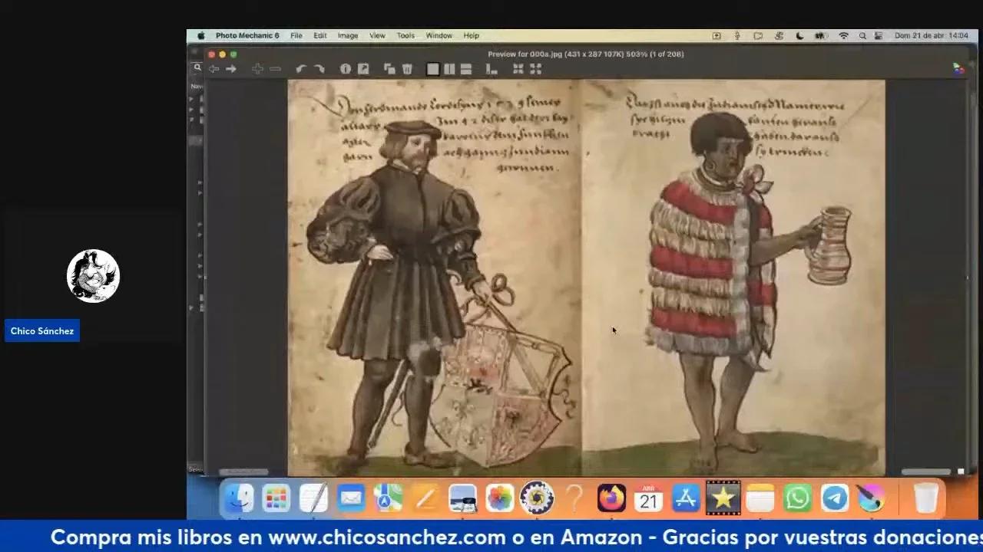The image size is (983, 552).
Task: Open Firefox from the Dock
Action: (x=612, y=498)
